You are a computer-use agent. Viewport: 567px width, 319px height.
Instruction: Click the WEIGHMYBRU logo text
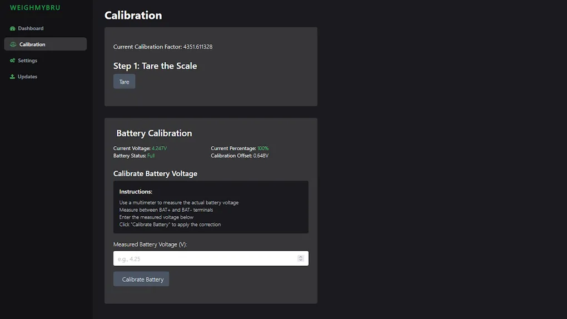pos(35,8)
